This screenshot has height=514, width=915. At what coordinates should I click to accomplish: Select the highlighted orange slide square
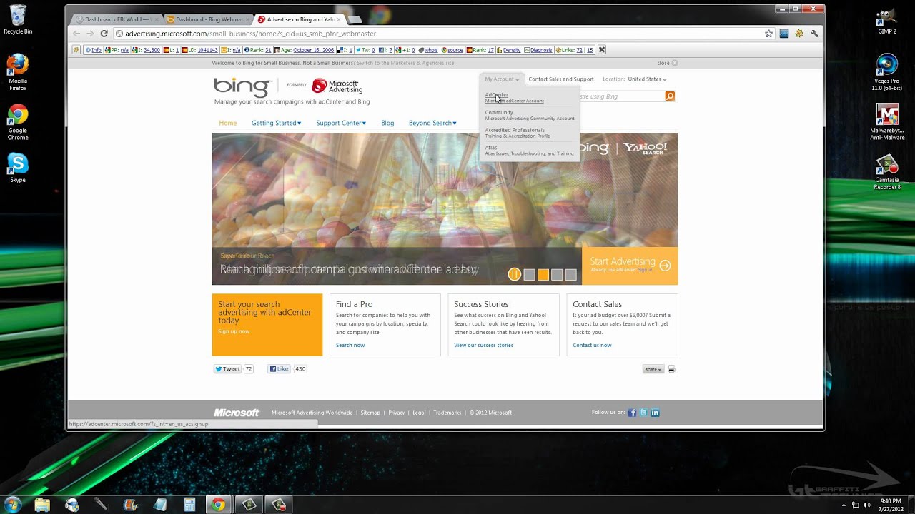(x=543, y=275)
